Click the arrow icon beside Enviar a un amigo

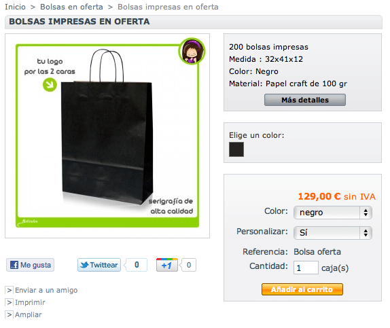coord(10,290)
